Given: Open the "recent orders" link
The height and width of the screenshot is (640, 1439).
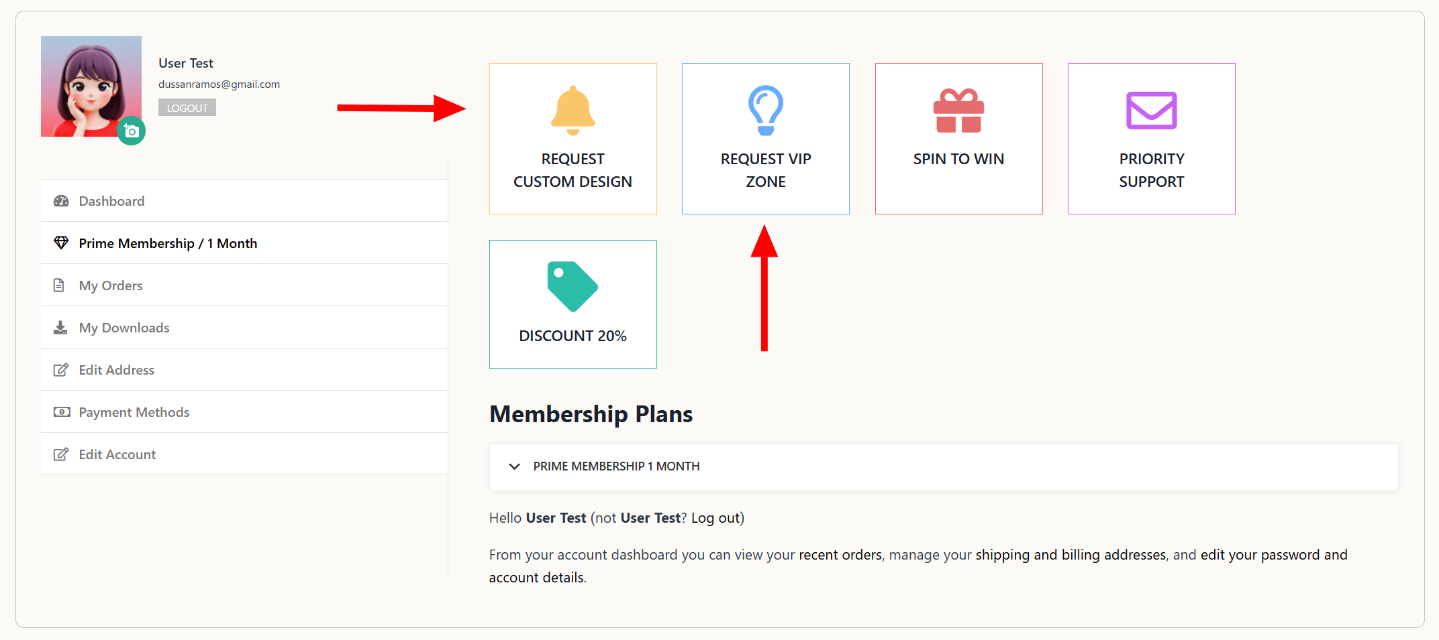Looking at the screenshot, I should (840, 555).
